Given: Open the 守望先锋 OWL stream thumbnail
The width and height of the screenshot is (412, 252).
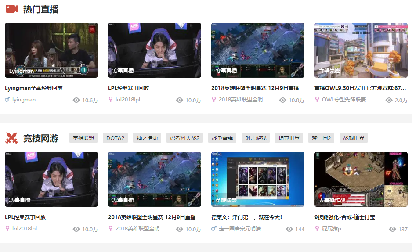Looking at the screenshot, I should pos(361,50).
